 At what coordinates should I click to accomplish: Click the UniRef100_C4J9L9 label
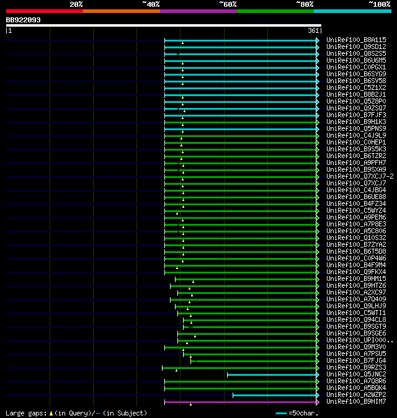[x=356, y=135]
